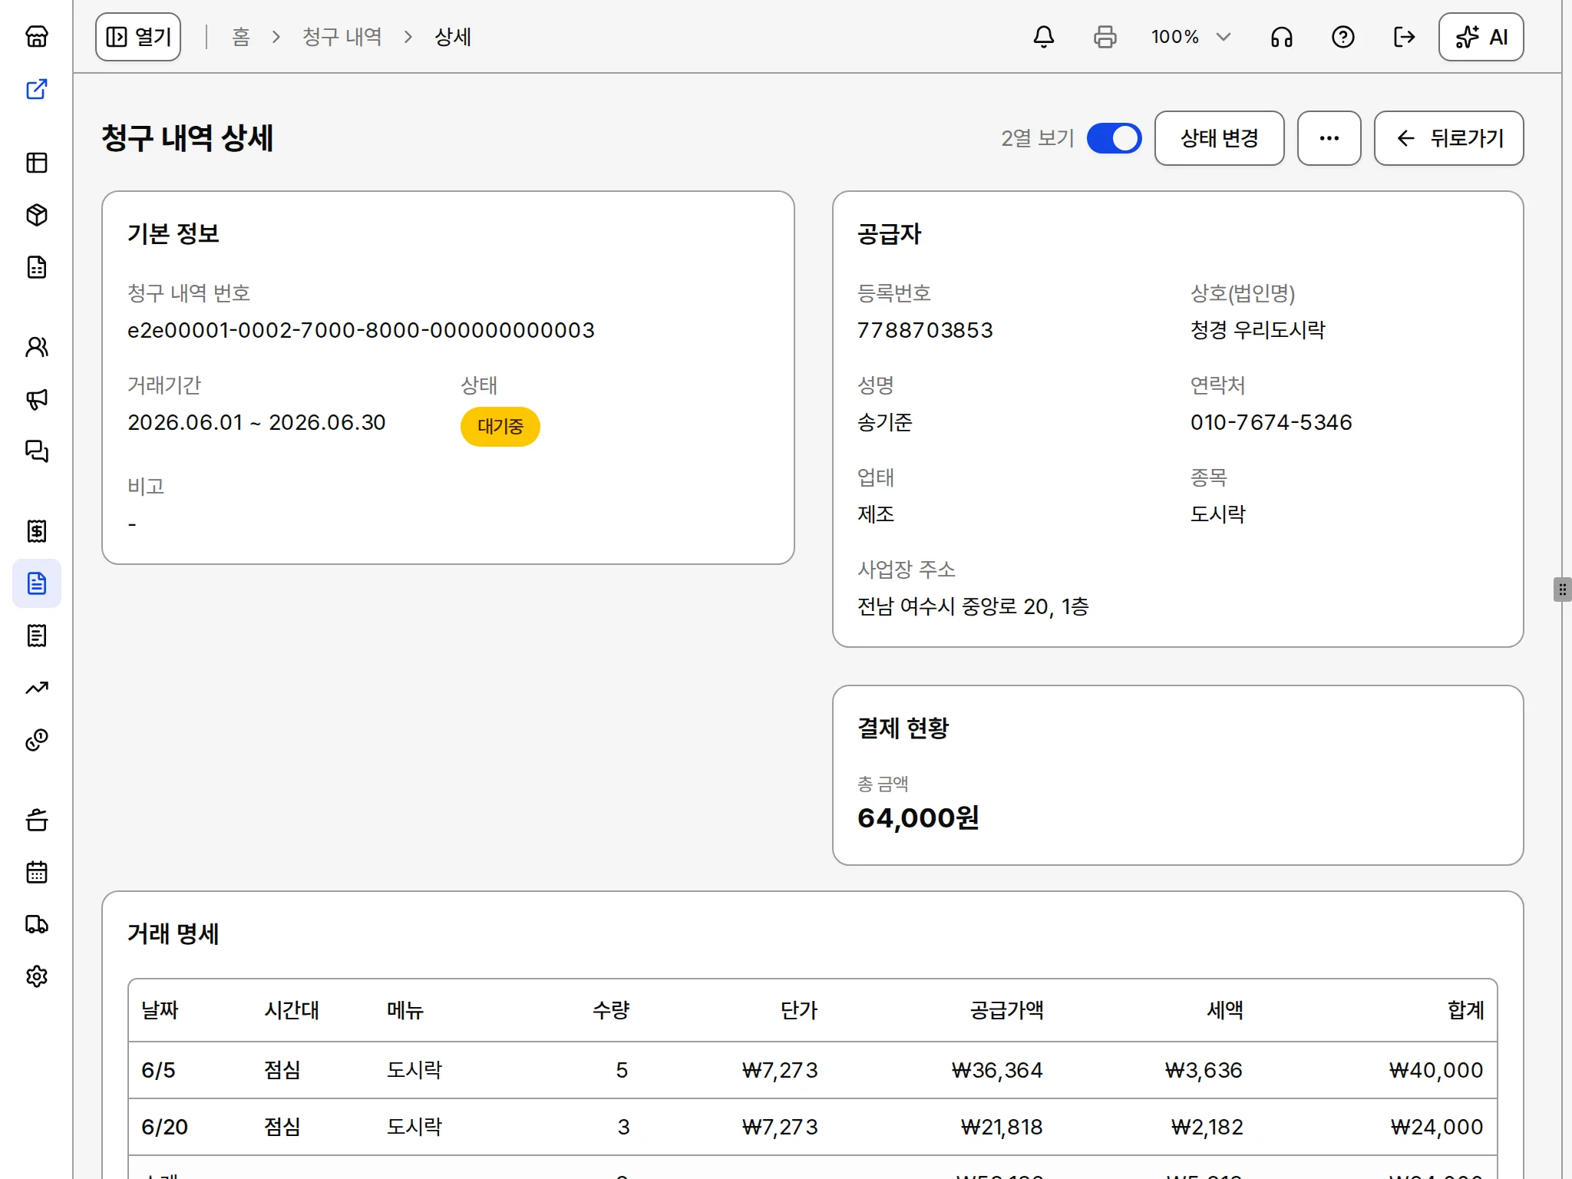Select the highlighted billing document sidebar icon
The height and width of the screenshot is (1179, 1572).
point(37,583)
